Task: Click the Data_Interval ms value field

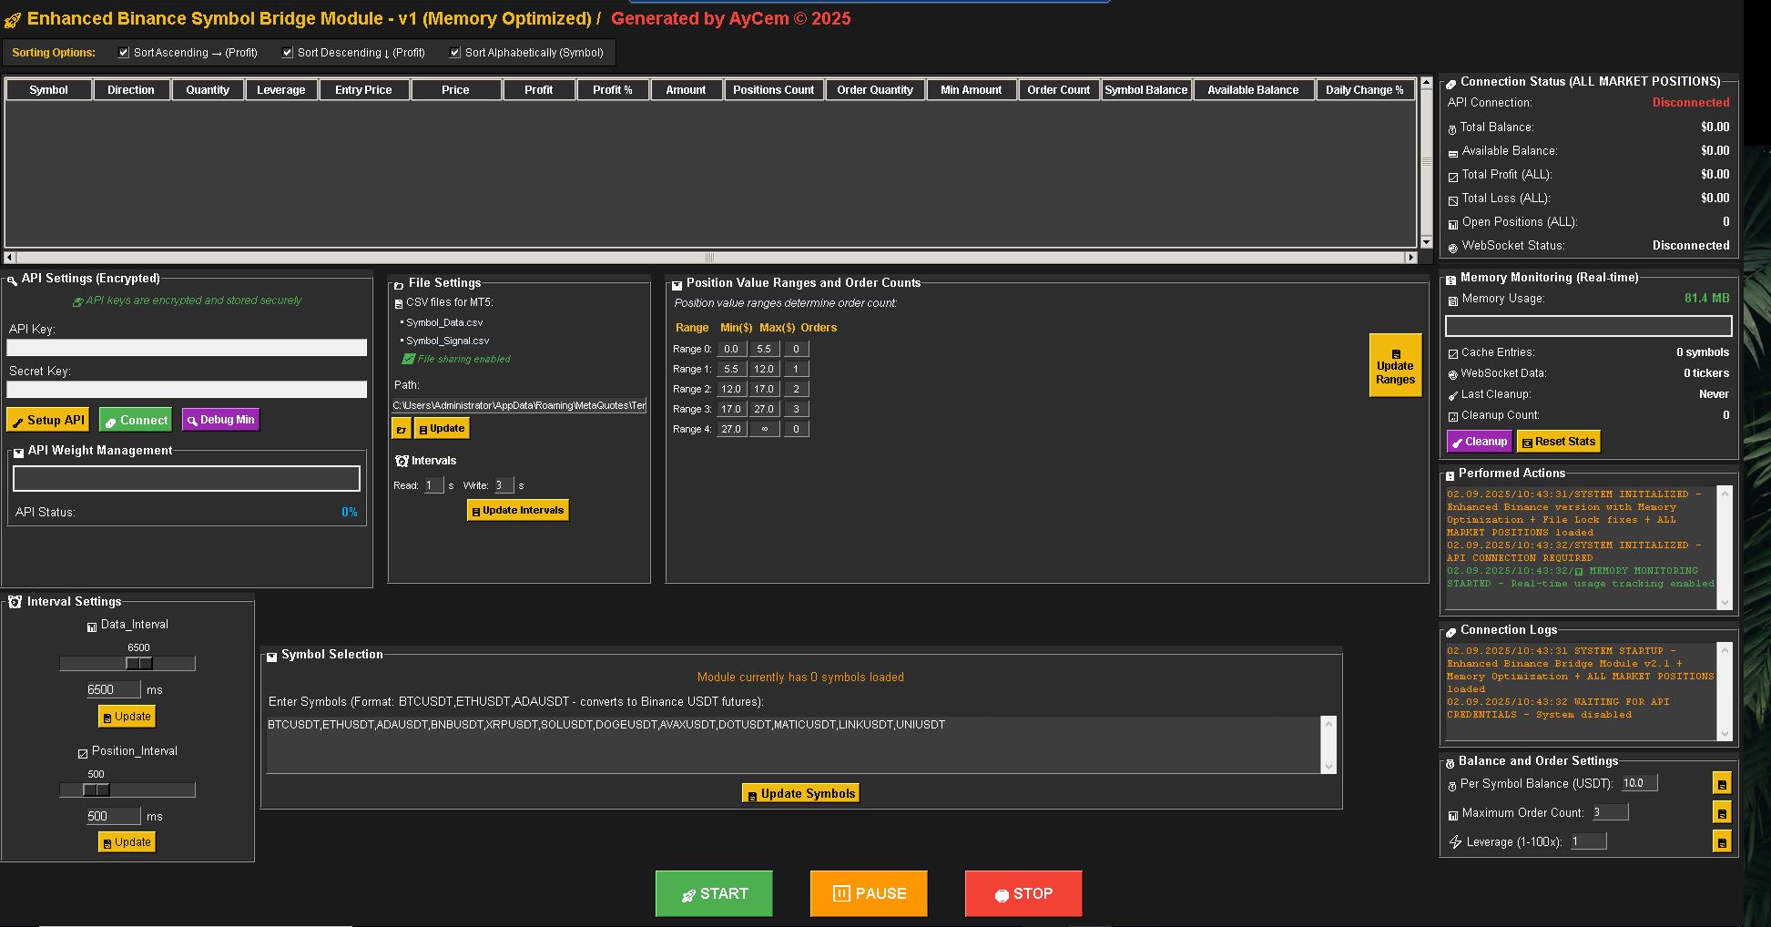Action: (113, 689)
